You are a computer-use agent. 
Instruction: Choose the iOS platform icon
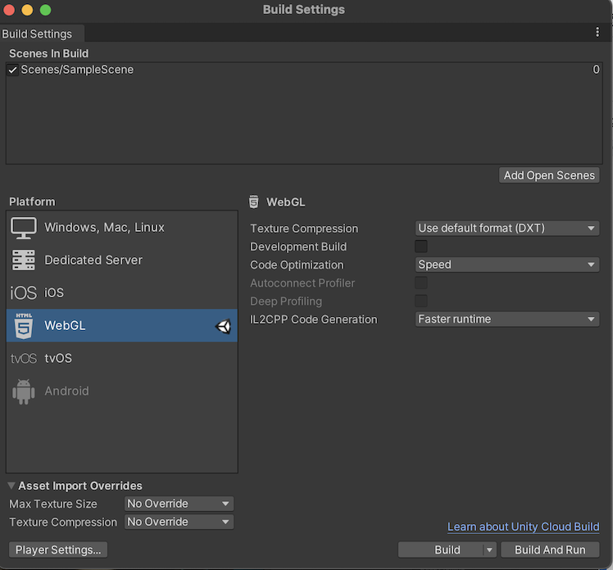[23, 293]
